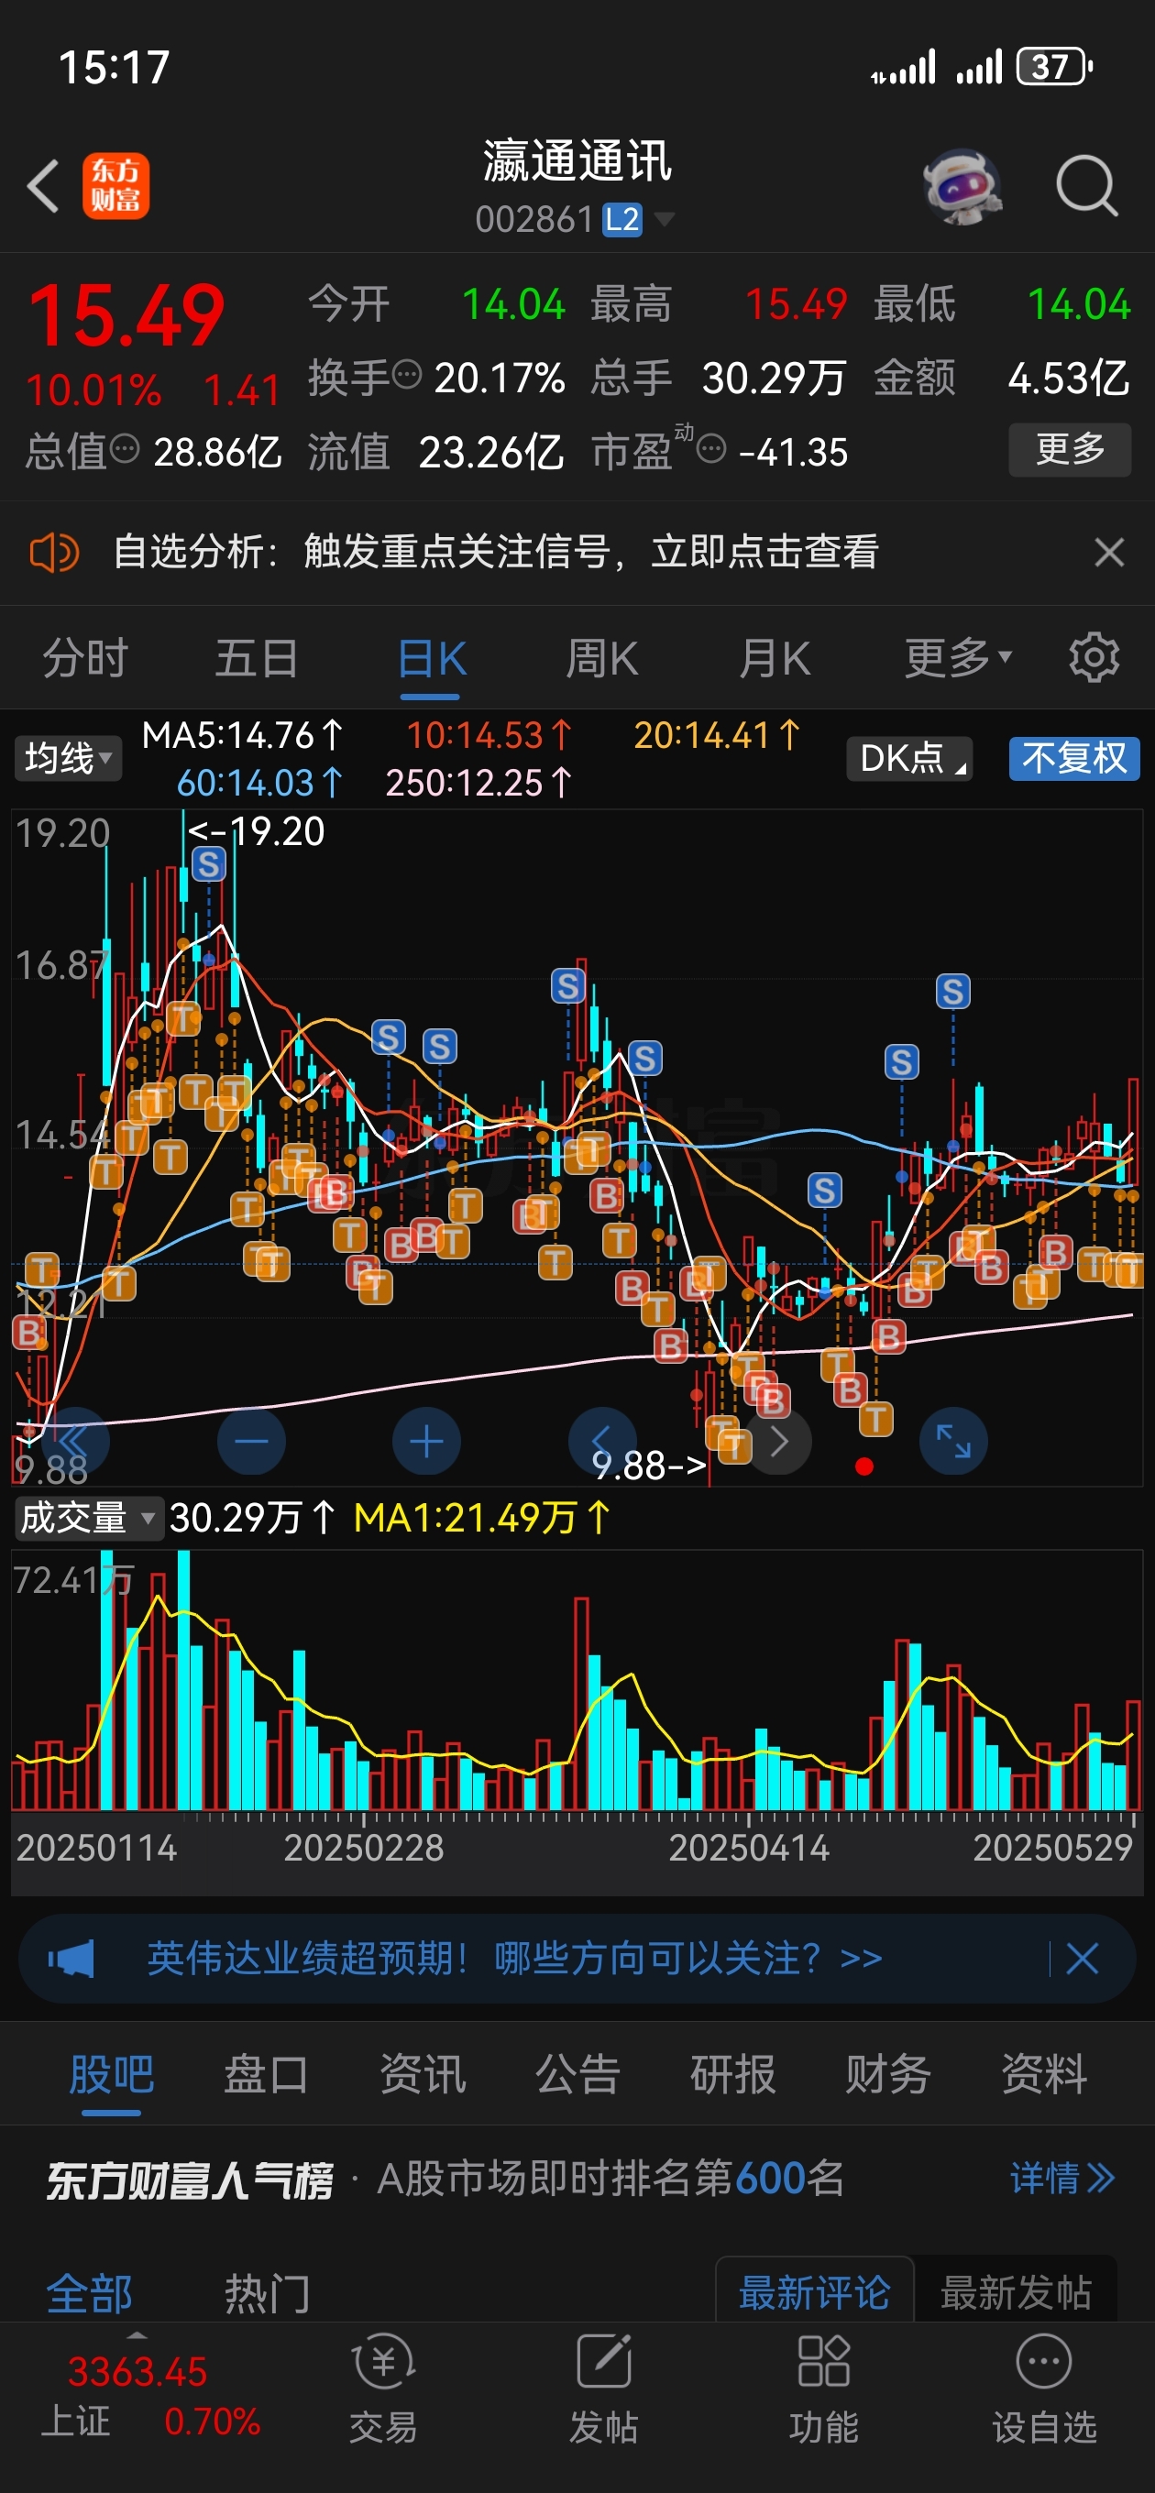
Task: Open 详情 link for 人气榜
Action: [1062, 2178]
